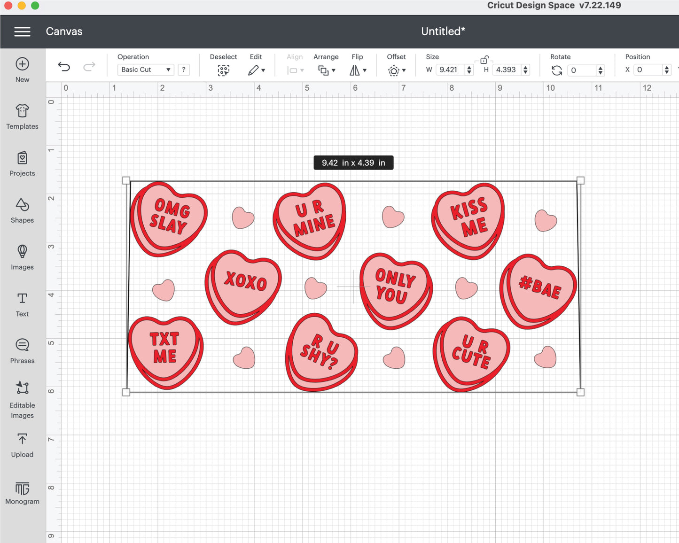Screen dimensions: 679x543
Task: Toggle the size aspect ratio lock
Action: [x=484, y=60]
